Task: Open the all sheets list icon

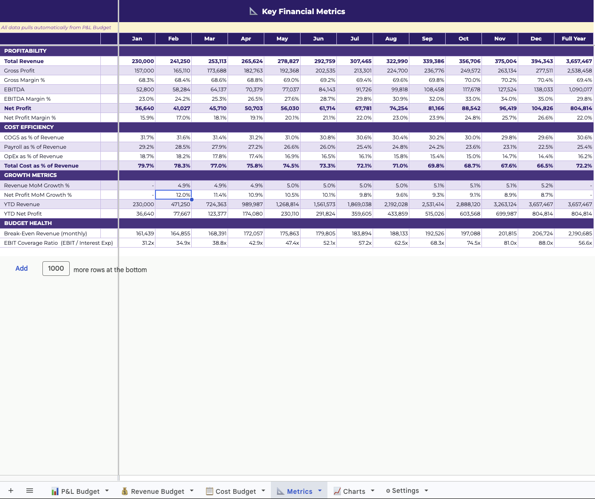Action: pos(30,491)
